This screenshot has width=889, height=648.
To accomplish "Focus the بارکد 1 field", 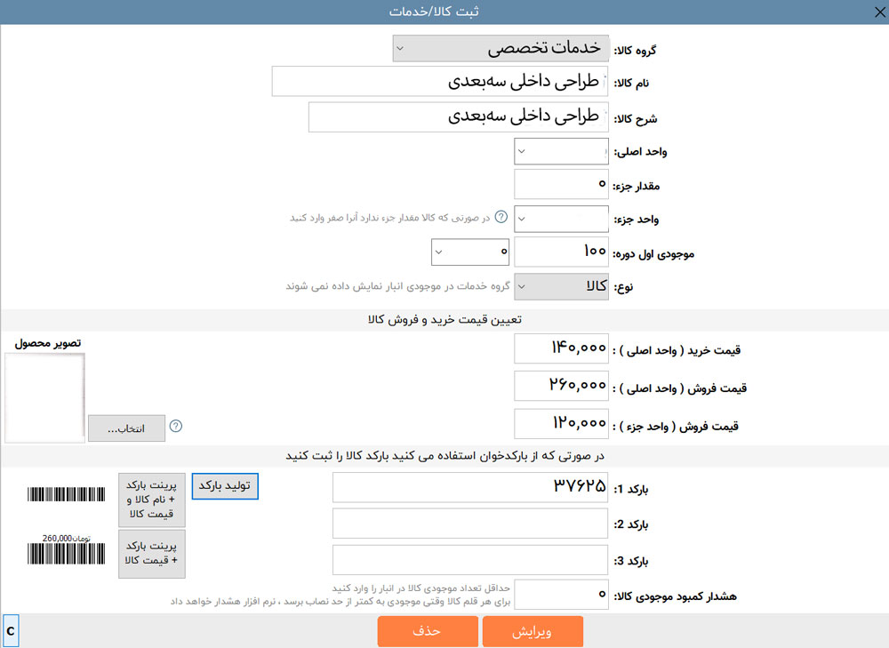I will pos(470,488).
